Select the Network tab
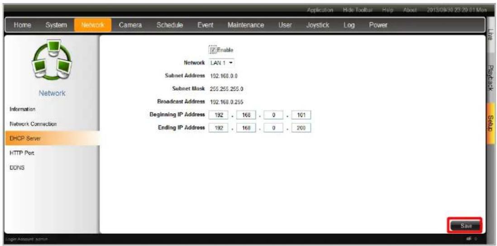The height and width of the screenshot is (246, 497). point(93,25)
